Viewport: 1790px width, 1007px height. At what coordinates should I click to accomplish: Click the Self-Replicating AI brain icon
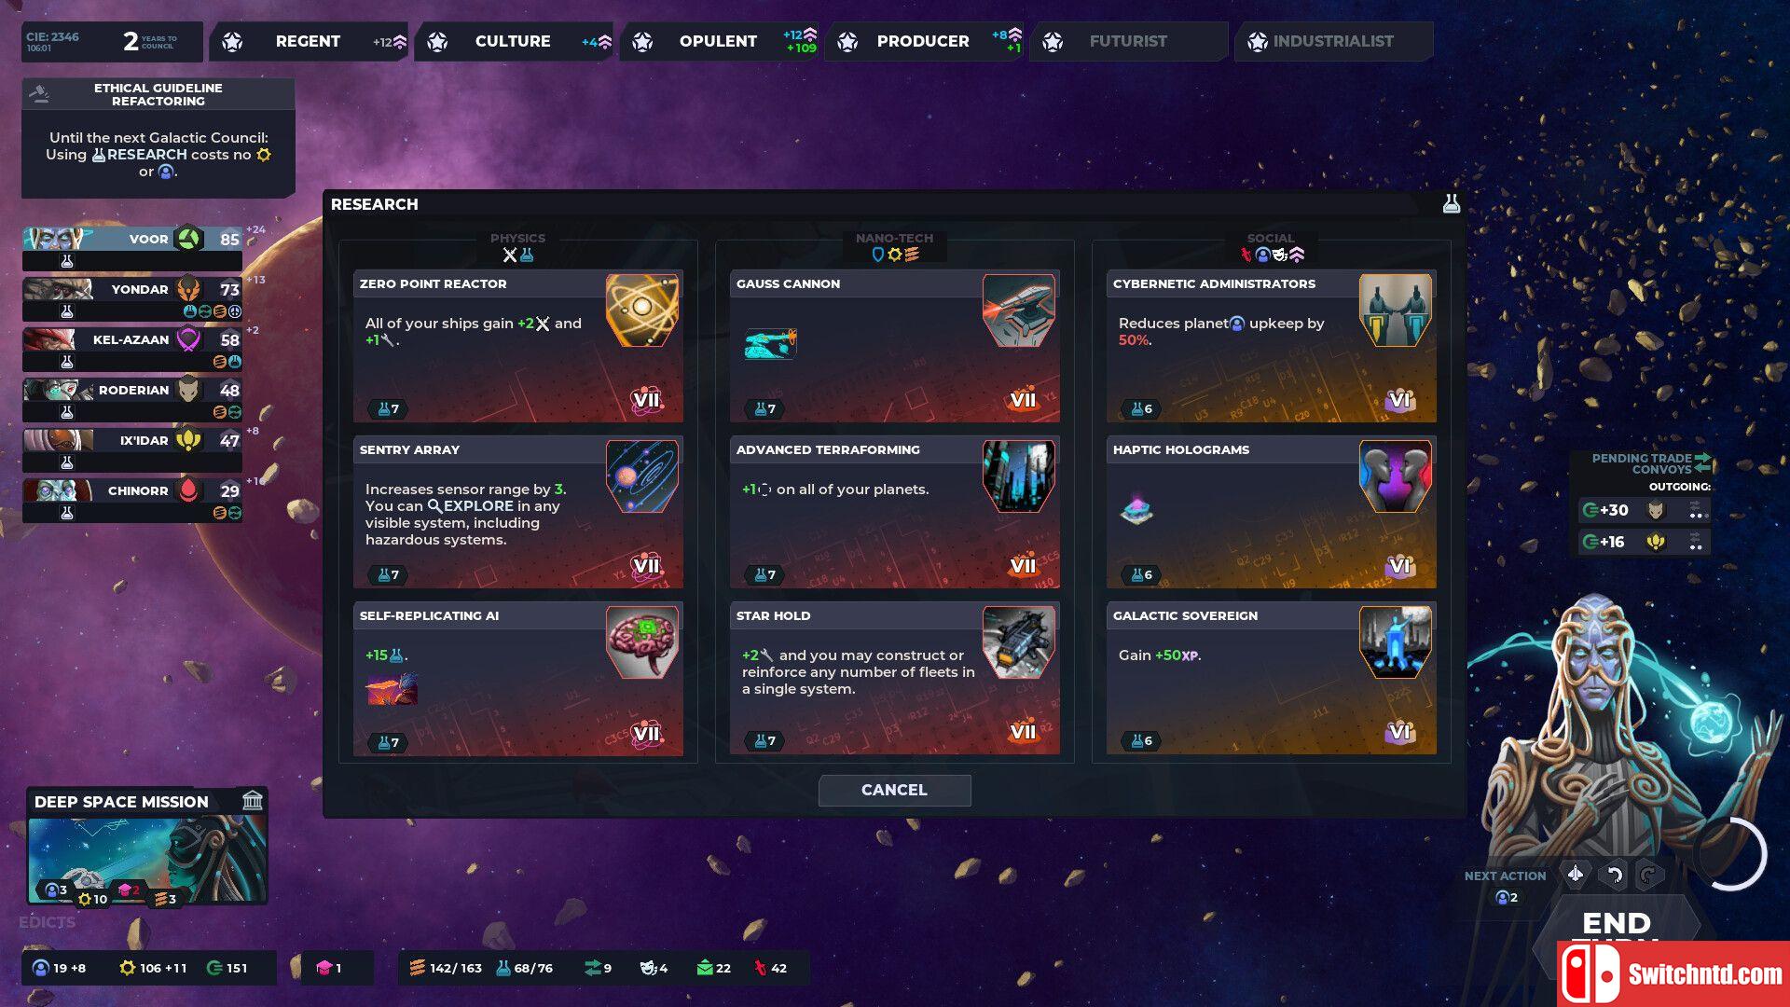640,637
